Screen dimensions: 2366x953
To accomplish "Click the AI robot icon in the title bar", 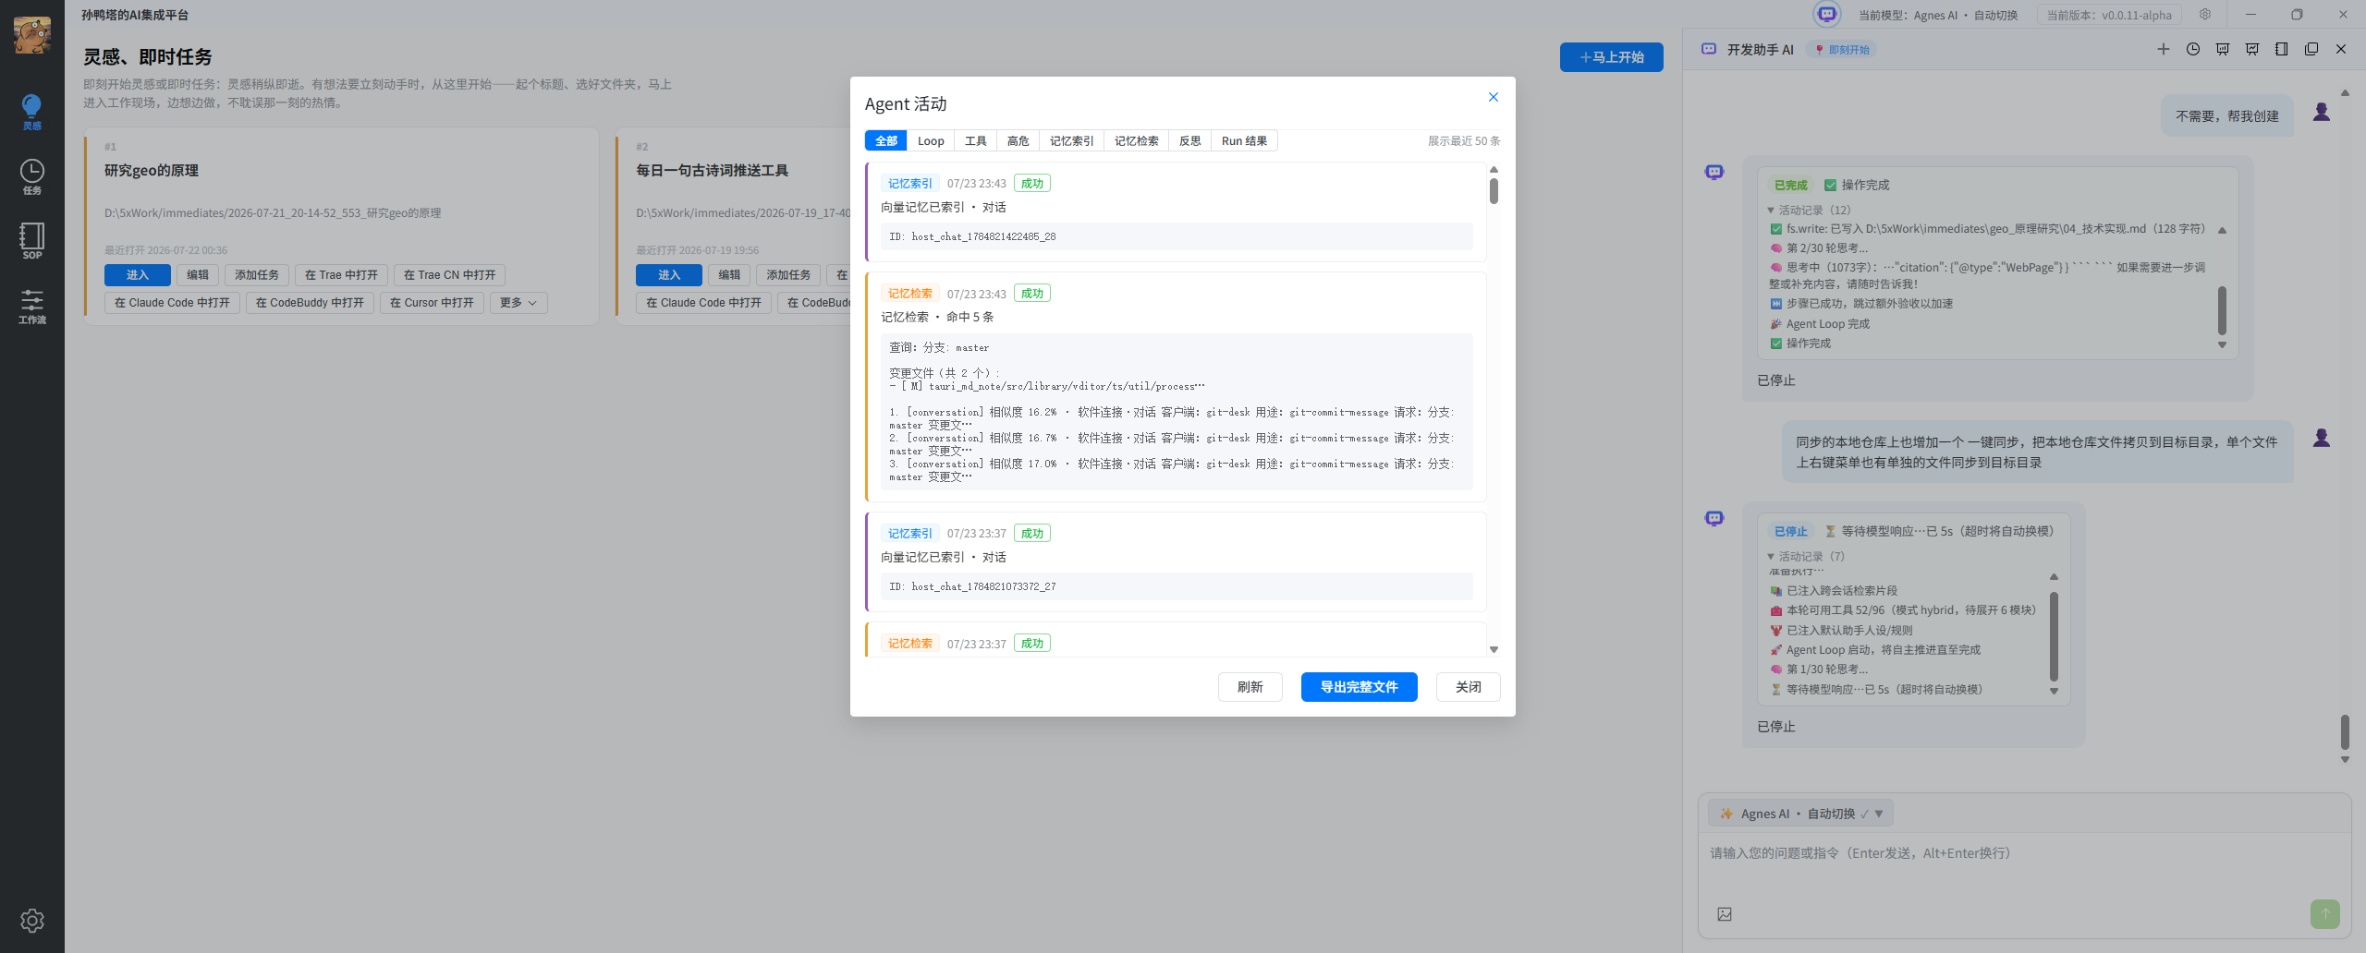I will 1826,15.
